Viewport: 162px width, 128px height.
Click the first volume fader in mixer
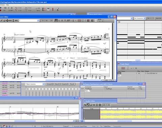(26, 94)
